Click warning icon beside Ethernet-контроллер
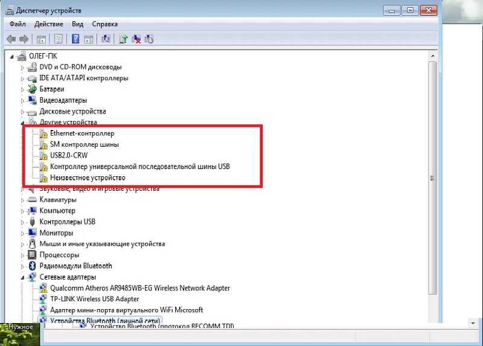 pos(43,133)
